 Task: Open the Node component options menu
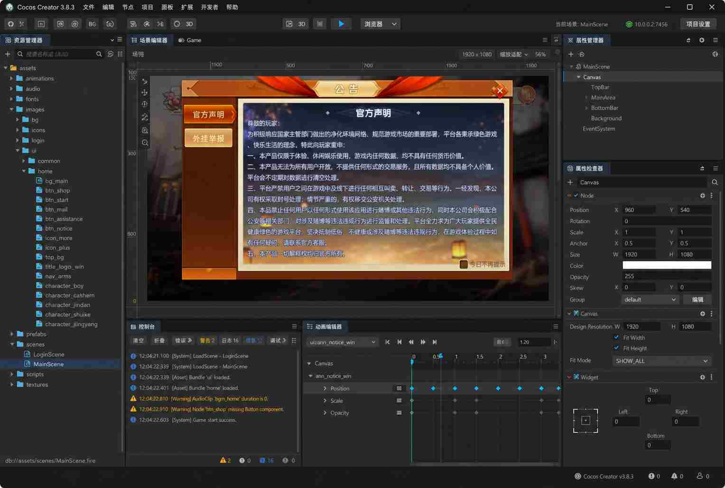point(711,195)
